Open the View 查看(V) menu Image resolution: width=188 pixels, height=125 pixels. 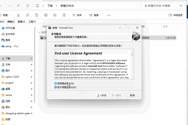22,22
